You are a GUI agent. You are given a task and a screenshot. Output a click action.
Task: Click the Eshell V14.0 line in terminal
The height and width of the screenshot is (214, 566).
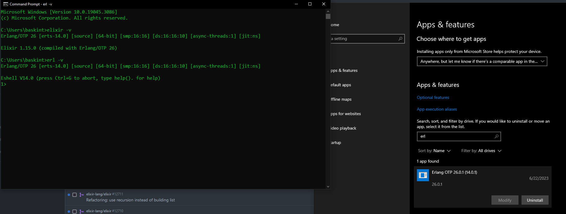[81, 78]
